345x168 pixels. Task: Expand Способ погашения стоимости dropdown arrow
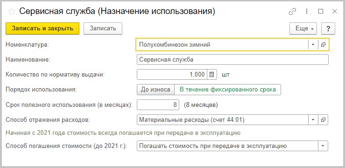[323, 146]
